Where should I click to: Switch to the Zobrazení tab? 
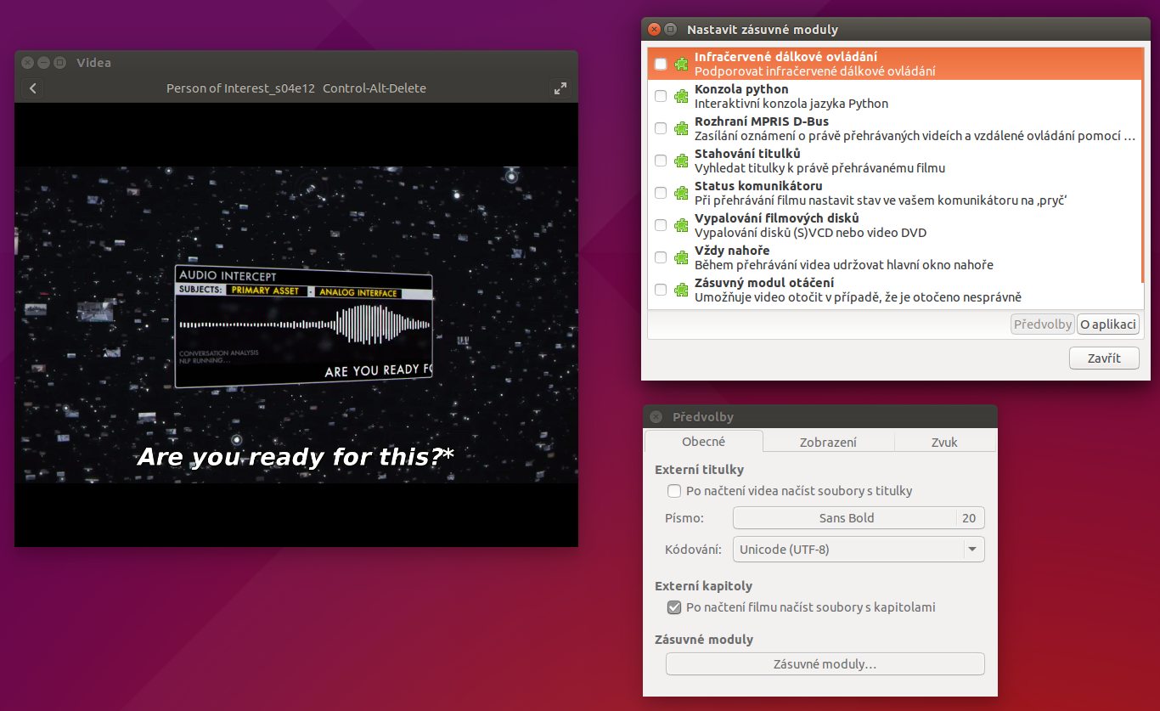(828, 442)
